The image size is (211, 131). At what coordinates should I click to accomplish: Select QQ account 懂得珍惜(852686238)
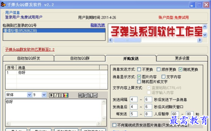coord(54,31)
